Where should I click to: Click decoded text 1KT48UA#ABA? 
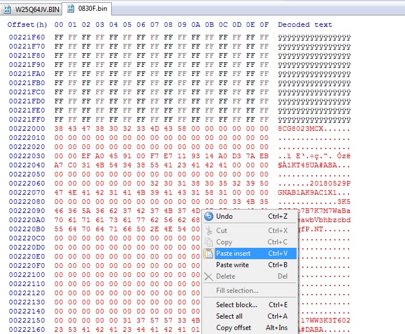[x=312, y=165]
